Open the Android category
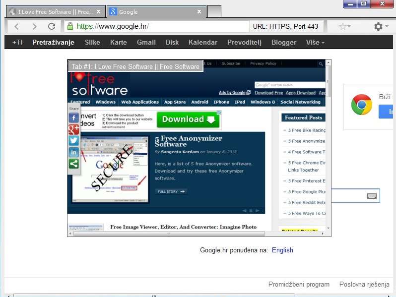This screenshot has width=396, height=297. click(199, 102)
